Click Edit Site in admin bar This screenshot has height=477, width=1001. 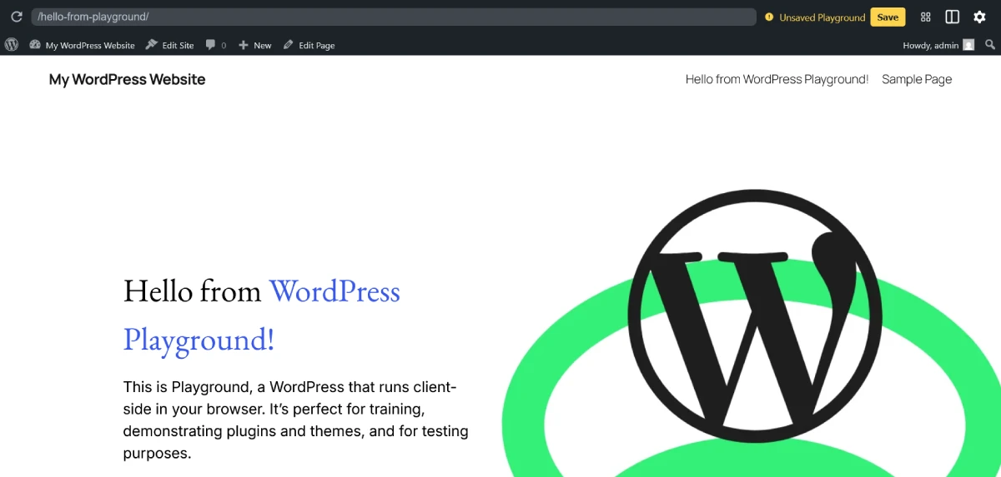[x=169, y=45]
